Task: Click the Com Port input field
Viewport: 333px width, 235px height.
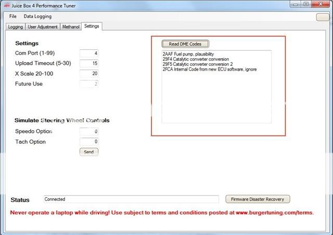Action: click(x=89, y=53)
